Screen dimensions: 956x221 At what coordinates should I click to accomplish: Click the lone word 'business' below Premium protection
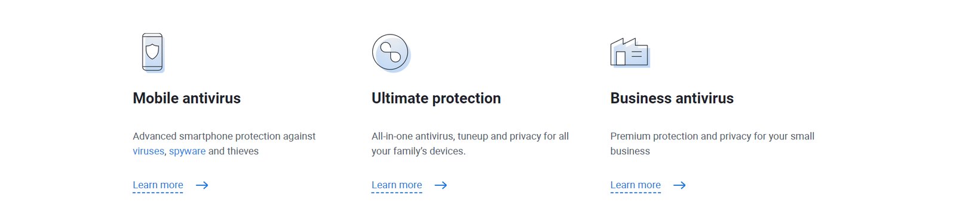pos(630,151)
